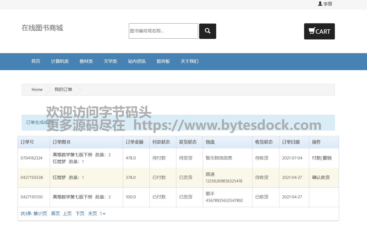Confirm receipt with 确认收货 link
The image size is (367, 237).
point(321,178)
